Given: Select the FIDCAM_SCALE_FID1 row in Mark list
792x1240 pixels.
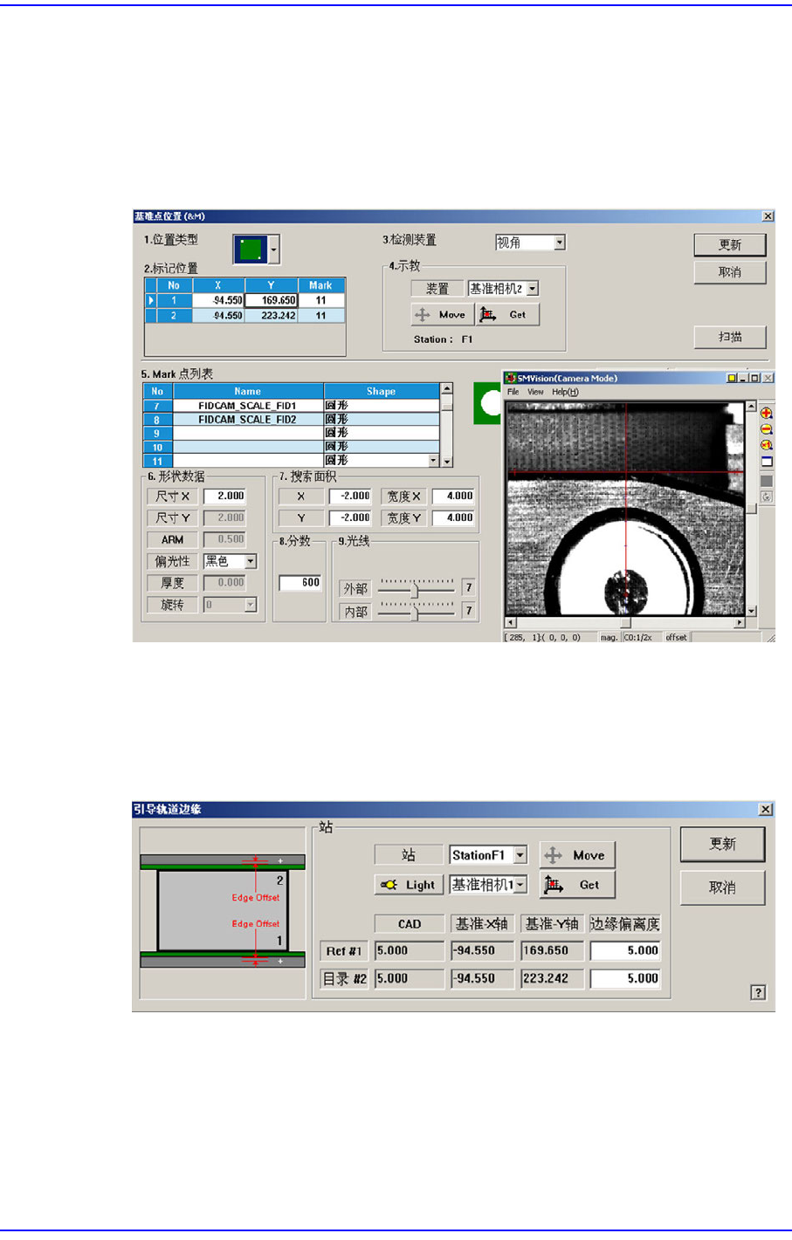Looking at the screenshot, I should pos(247,406).
